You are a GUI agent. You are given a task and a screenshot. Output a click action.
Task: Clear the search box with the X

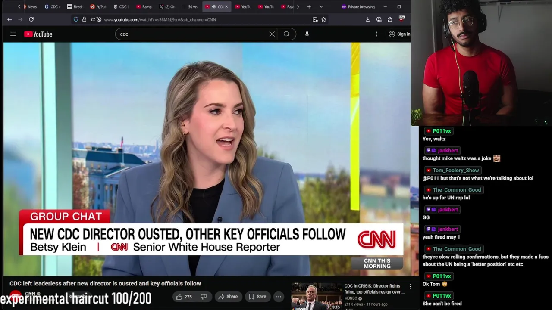pyautogui.click(x=272, y=34)
